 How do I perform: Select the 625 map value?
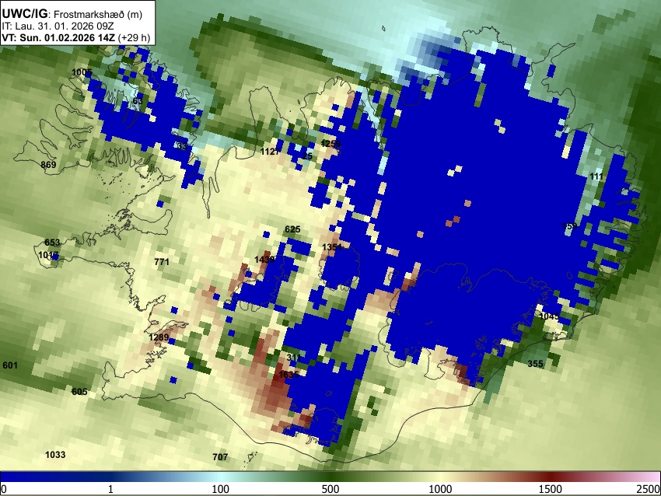pyautogui.click(x=292, y=229)
